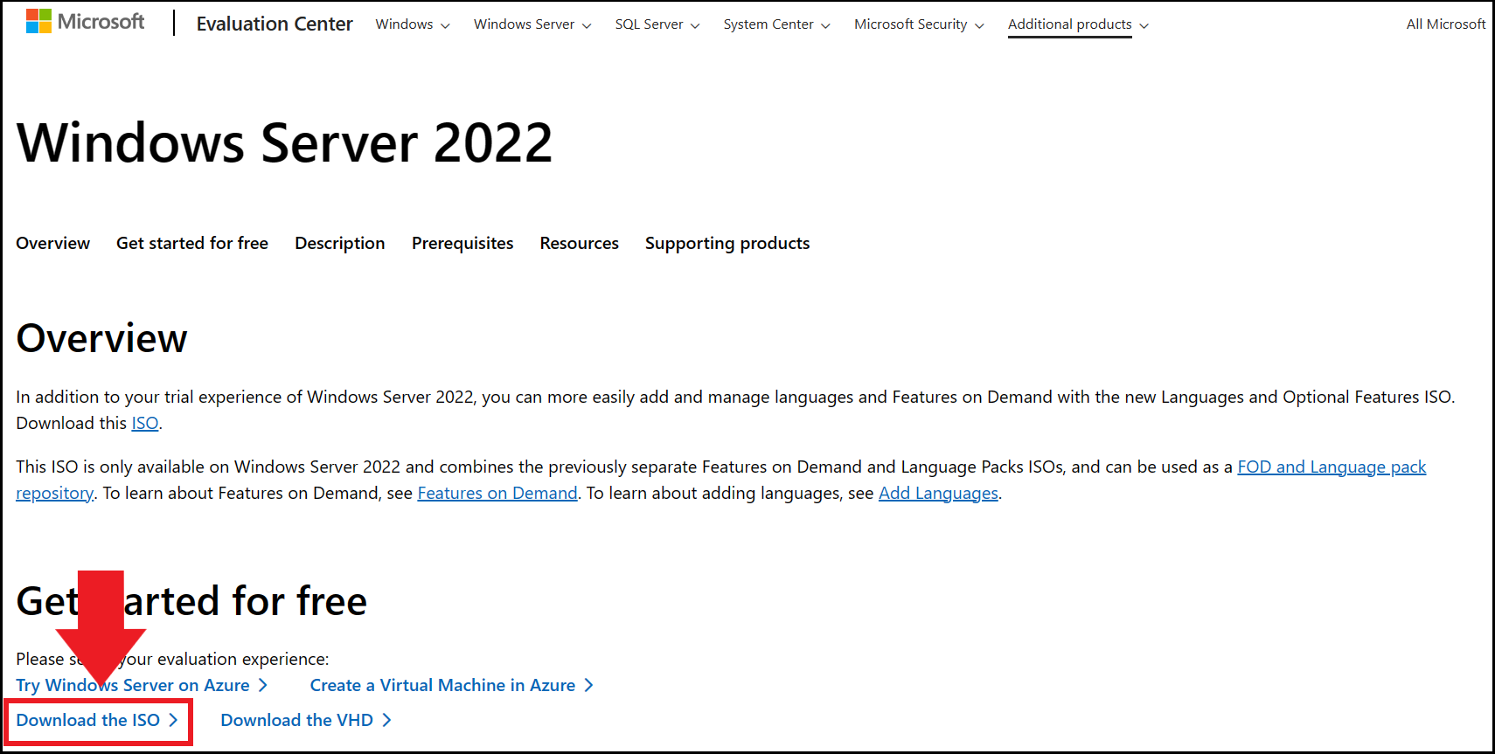Click the ISO link in Overview text
This screenshot has height=754, width=1495.
pyautogui.click(x=145, y=423)
